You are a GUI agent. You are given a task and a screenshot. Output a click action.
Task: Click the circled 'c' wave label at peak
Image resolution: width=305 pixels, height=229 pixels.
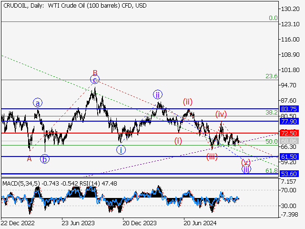tap(95, 80)
